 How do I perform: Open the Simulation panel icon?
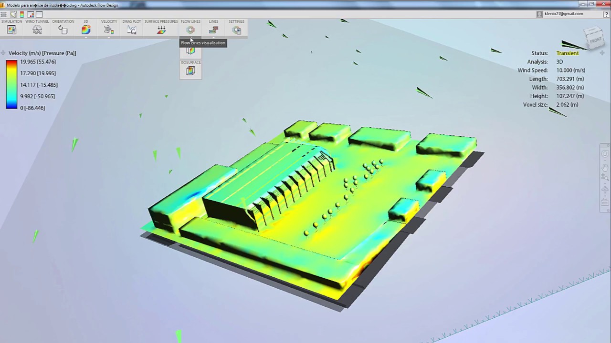[x=11, y=30]
